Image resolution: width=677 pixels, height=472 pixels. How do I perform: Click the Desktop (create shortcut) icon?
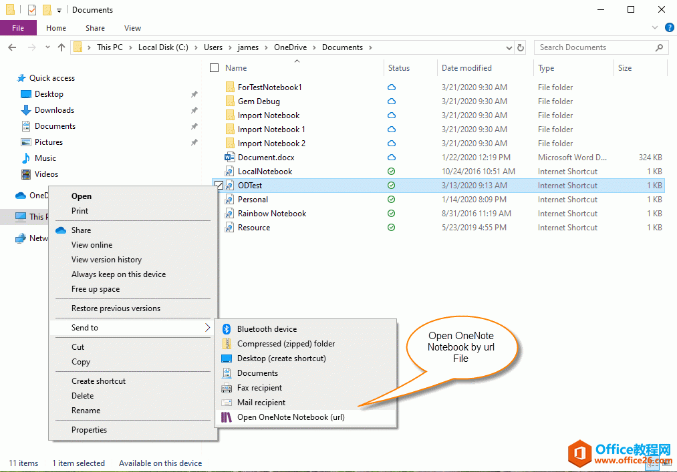[x=227, y=359]
